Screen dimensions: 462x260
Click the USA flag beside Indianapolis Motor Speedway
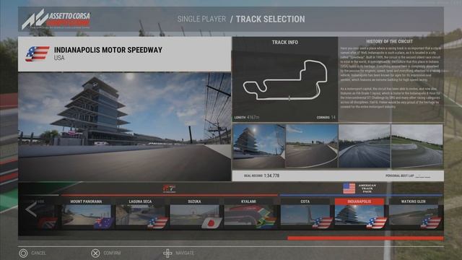click(x=38, y=53)
